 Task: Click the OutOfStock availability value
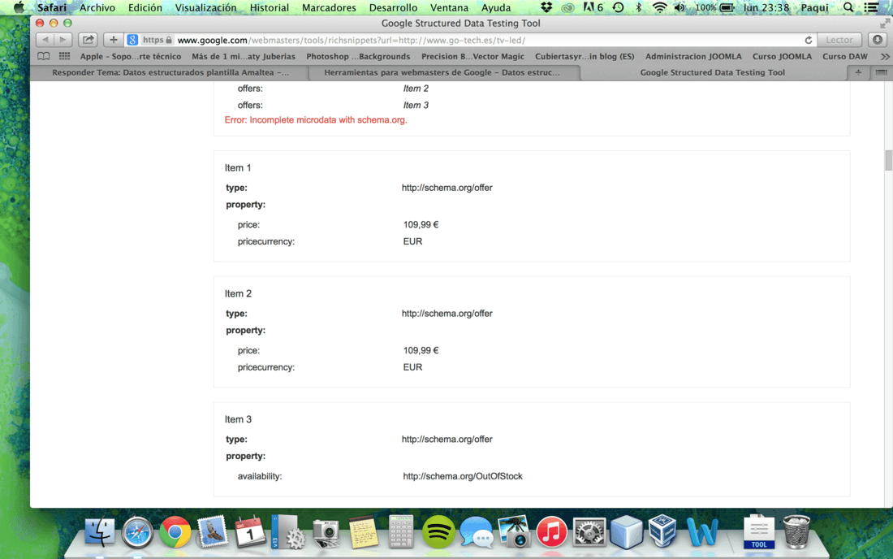463,476
